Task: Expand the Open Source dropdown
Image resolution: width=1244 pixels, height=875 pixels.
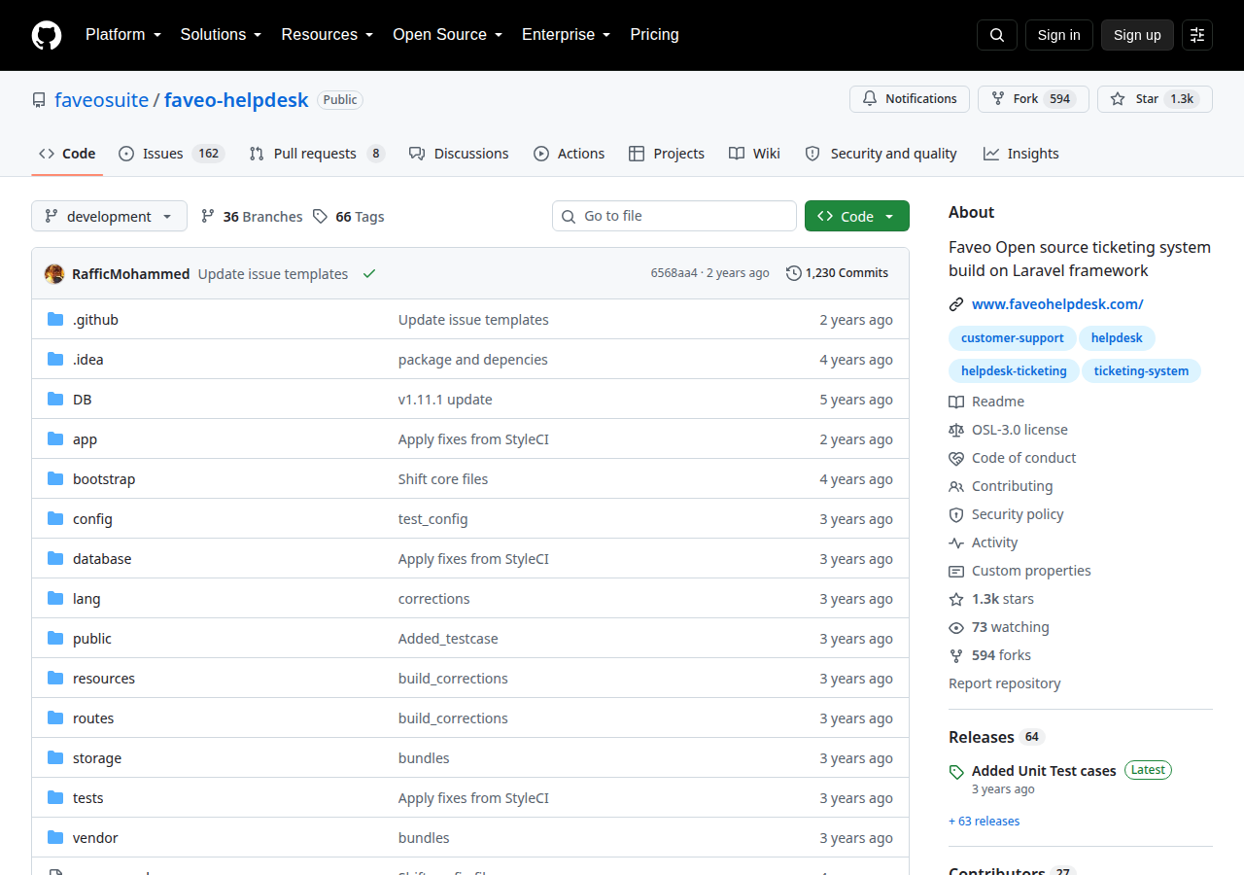Action: (447, 35)
